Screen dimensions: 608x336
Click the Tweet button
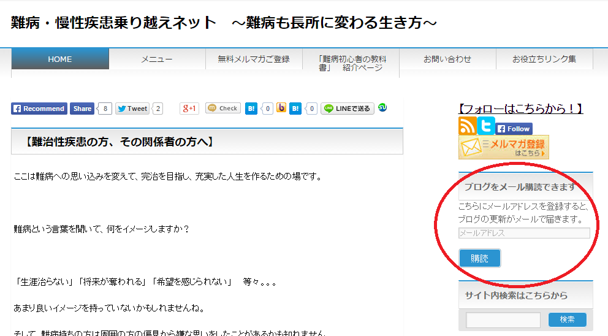click(132, 109)
